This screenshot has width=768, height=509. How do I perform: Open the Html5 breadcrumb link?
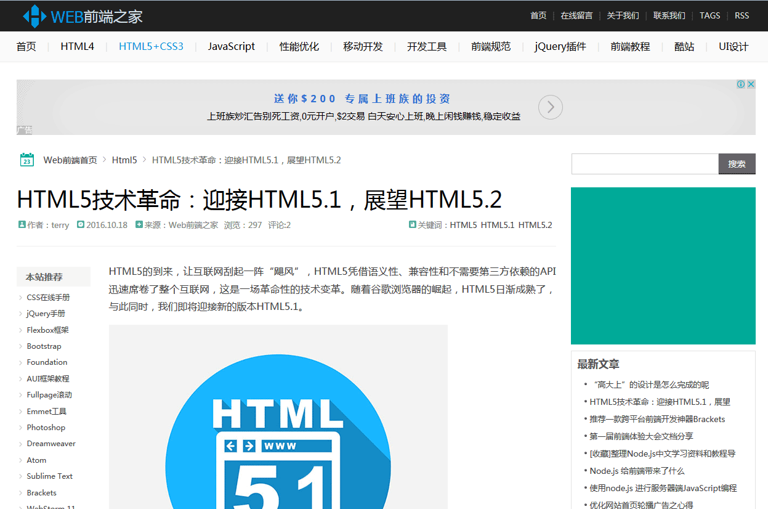pyautogui.click(x=124, y=160)
